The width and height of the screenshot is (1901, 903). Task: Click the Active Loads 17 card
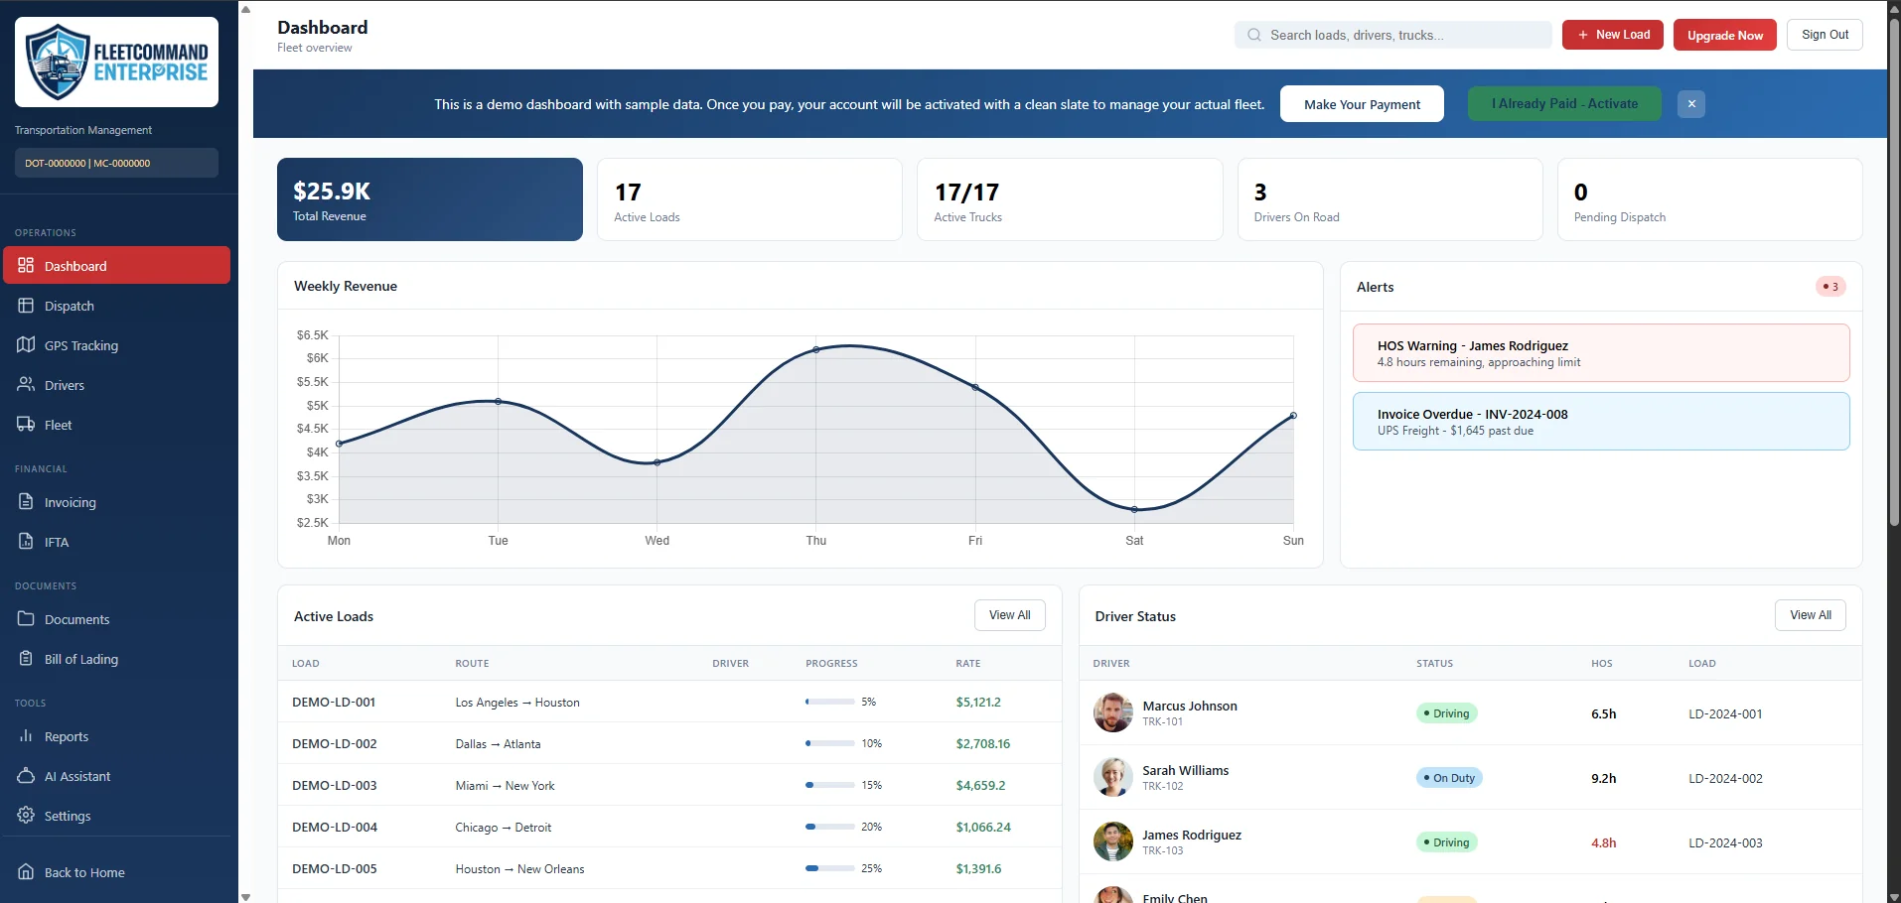[x=750, y=199]
